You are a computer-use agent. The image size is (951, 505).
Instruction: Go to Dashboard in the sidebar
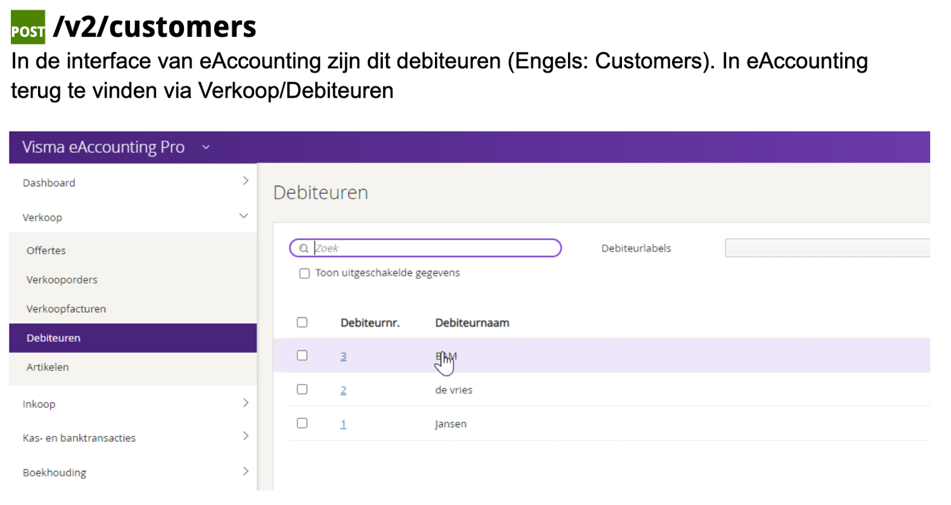click(x=49, y=183)
